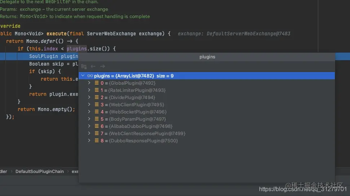Click element icon beside 4 = WebSocketPlugin

[97, 112]
